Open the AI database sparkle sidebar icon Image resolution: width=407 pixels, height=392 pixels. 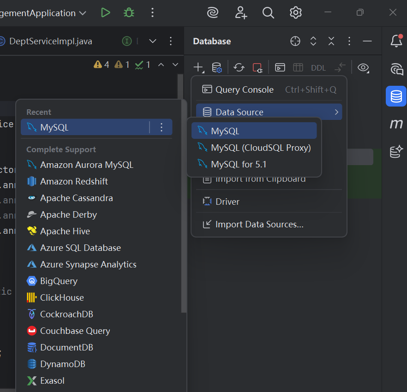[x=396, y=152]
